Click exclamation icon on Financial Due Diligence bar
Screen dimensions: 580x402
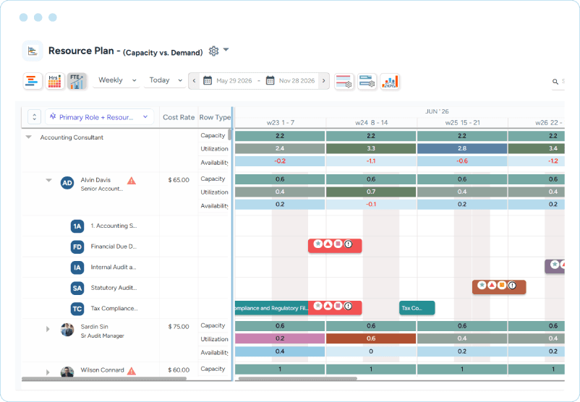(348, 244)
